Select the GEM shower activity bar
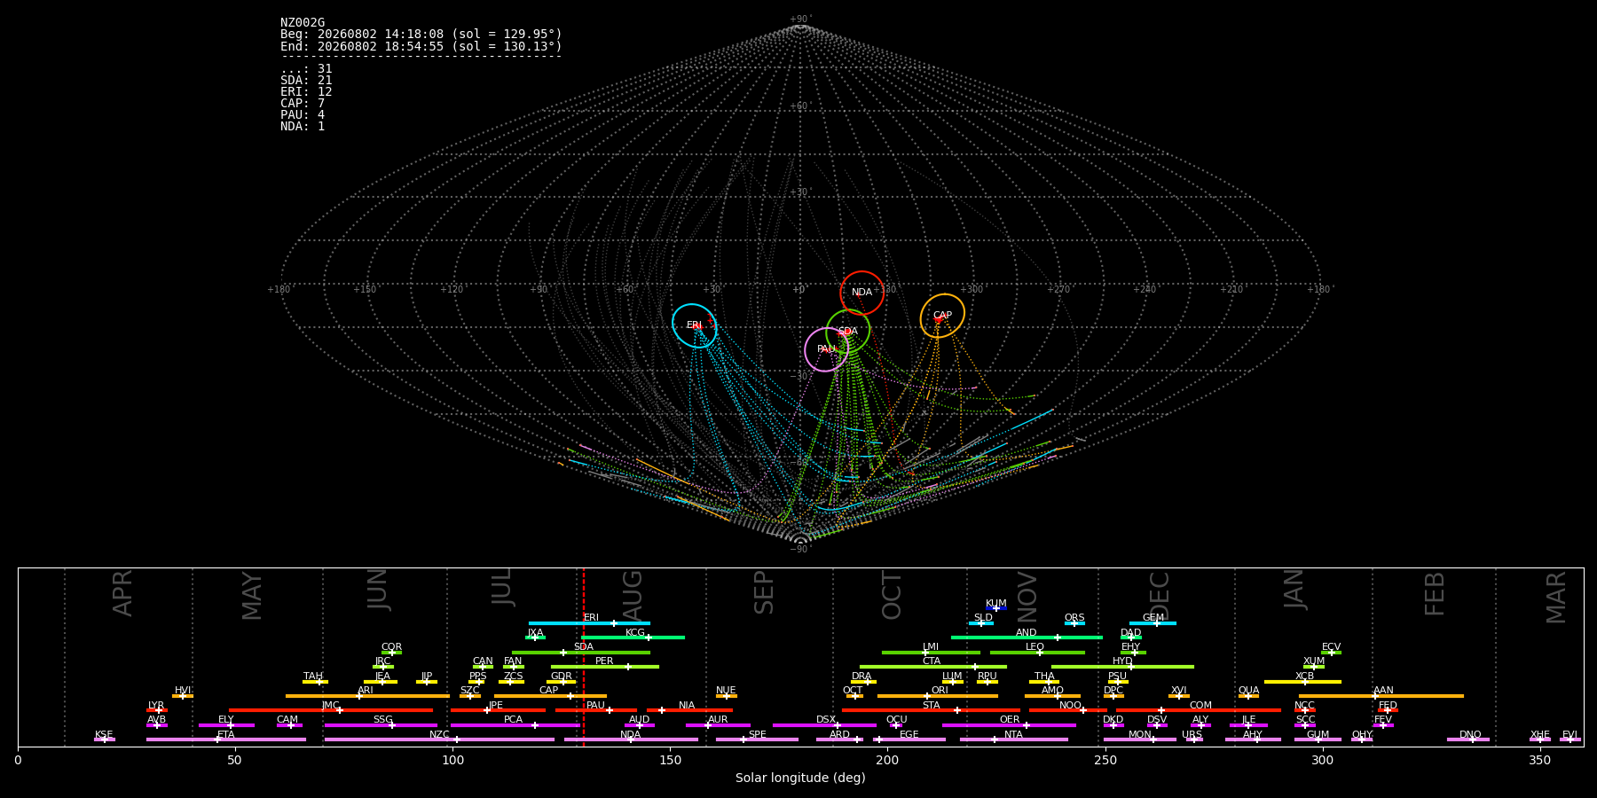This screenshot has width=1597, height=798. point(1153,623)
